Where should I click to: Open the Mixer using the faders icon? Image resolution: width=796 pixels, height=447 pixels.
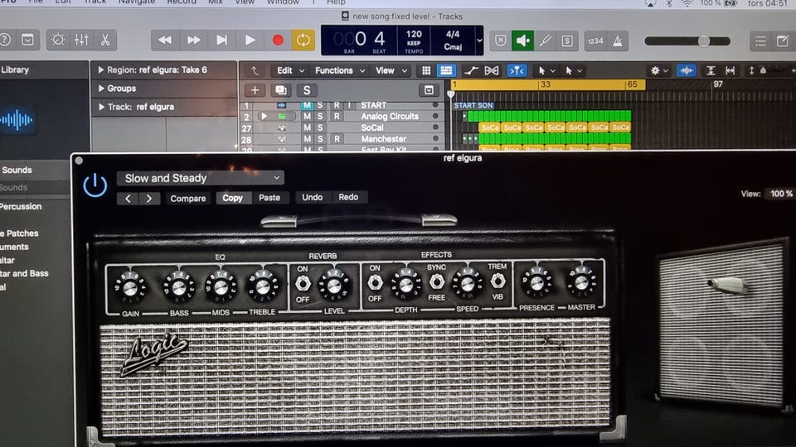(81, 40)
